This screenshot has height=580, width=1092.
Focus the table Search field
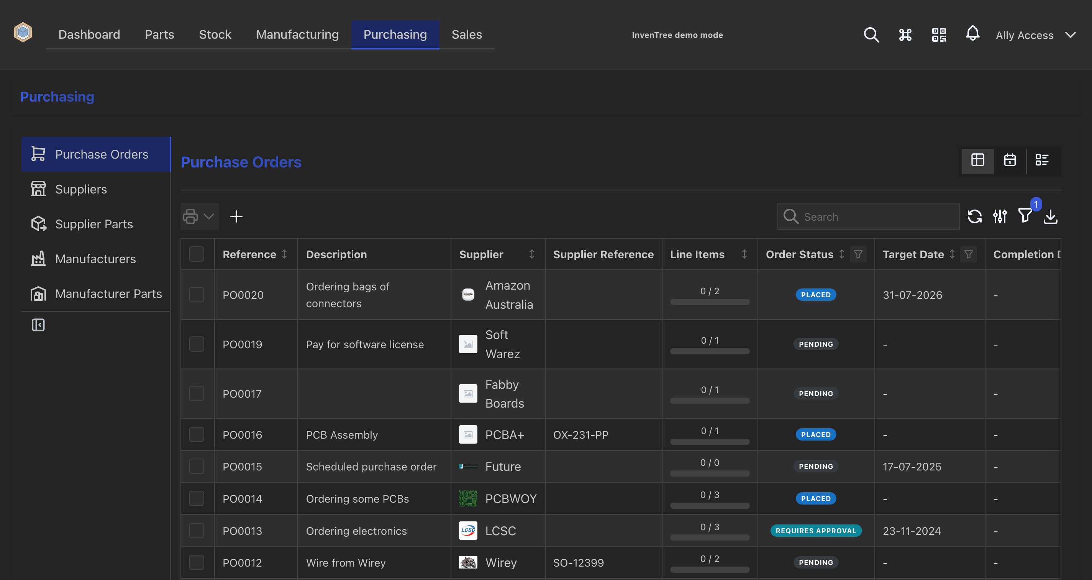869,217
